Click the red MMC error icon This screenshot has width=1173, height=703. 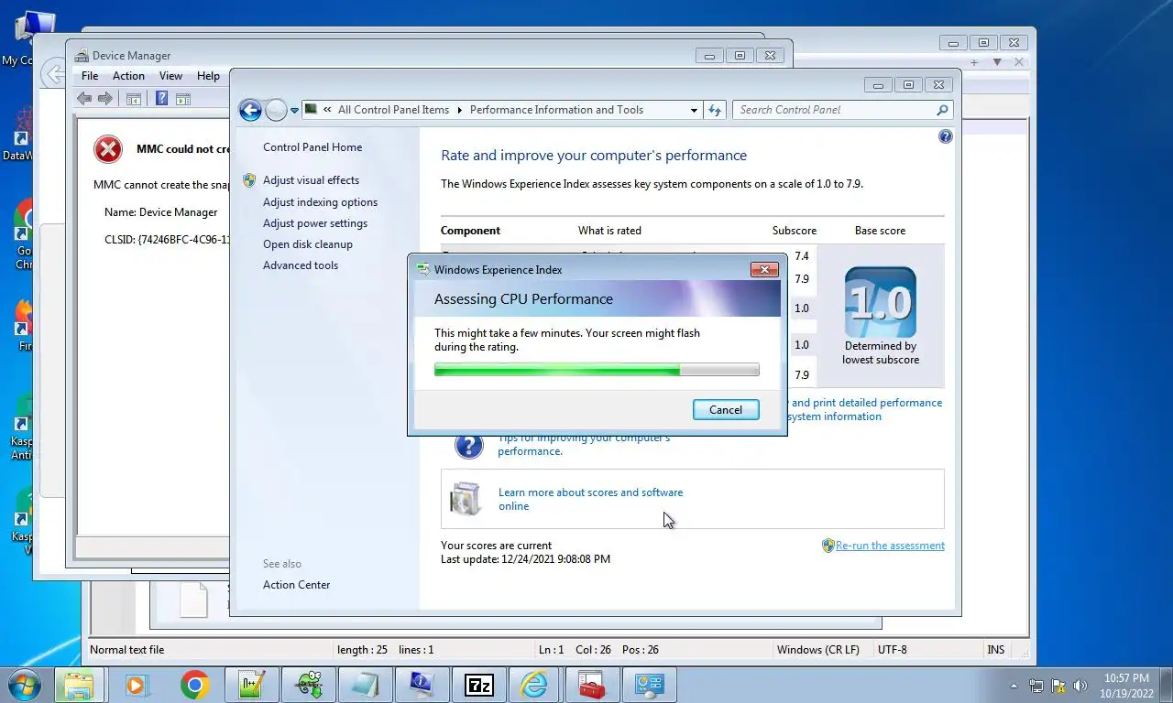tap(108, 149)
